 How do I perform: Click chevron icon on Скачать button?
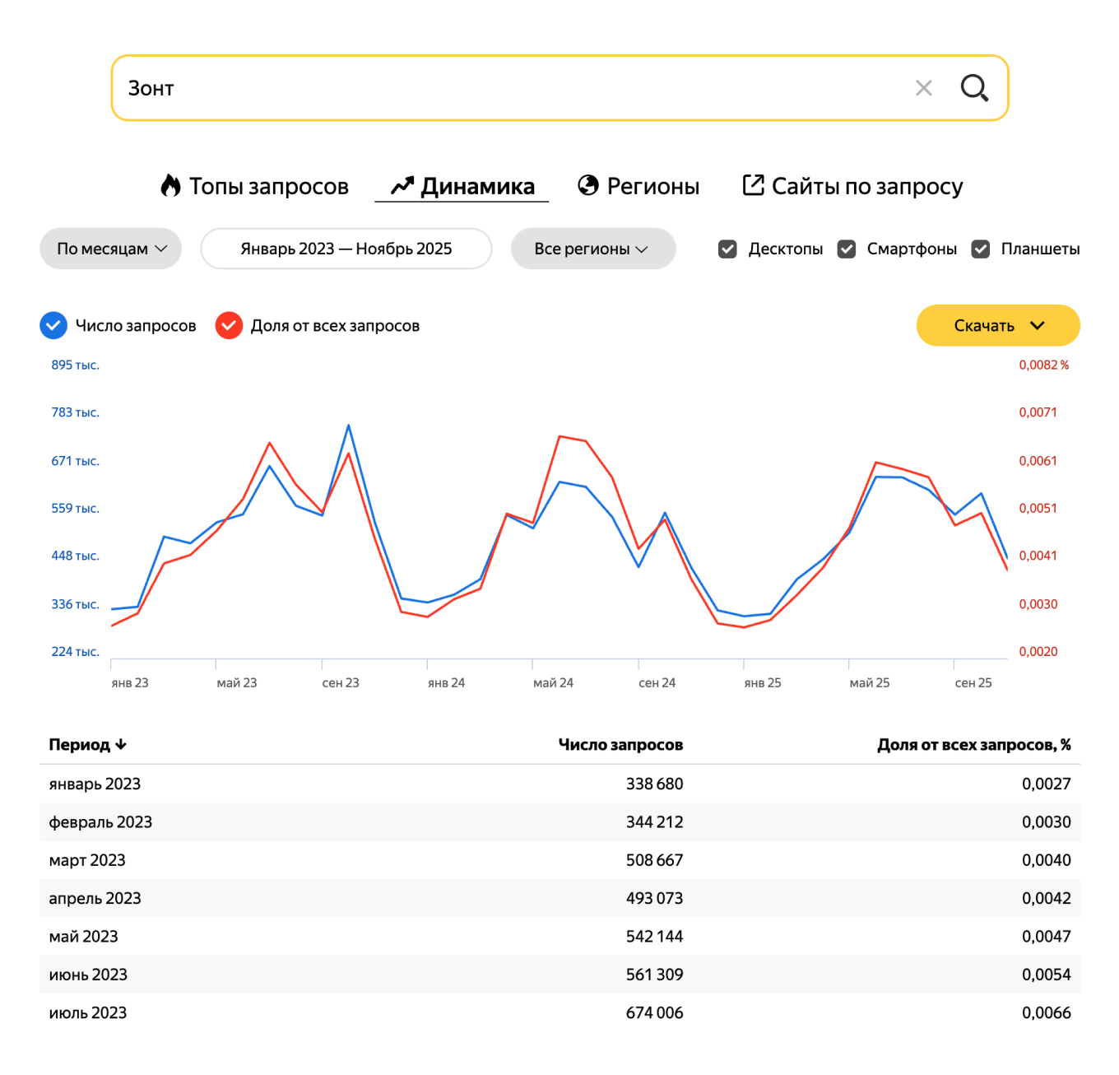click(1038, 325)
